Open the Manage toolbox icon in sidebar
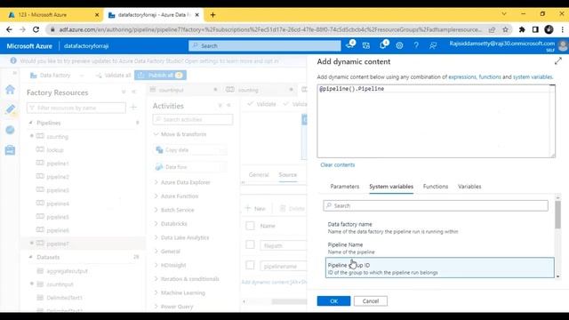Screen dimensions: 569x320 pyautogui.click(x=10, y=149)
